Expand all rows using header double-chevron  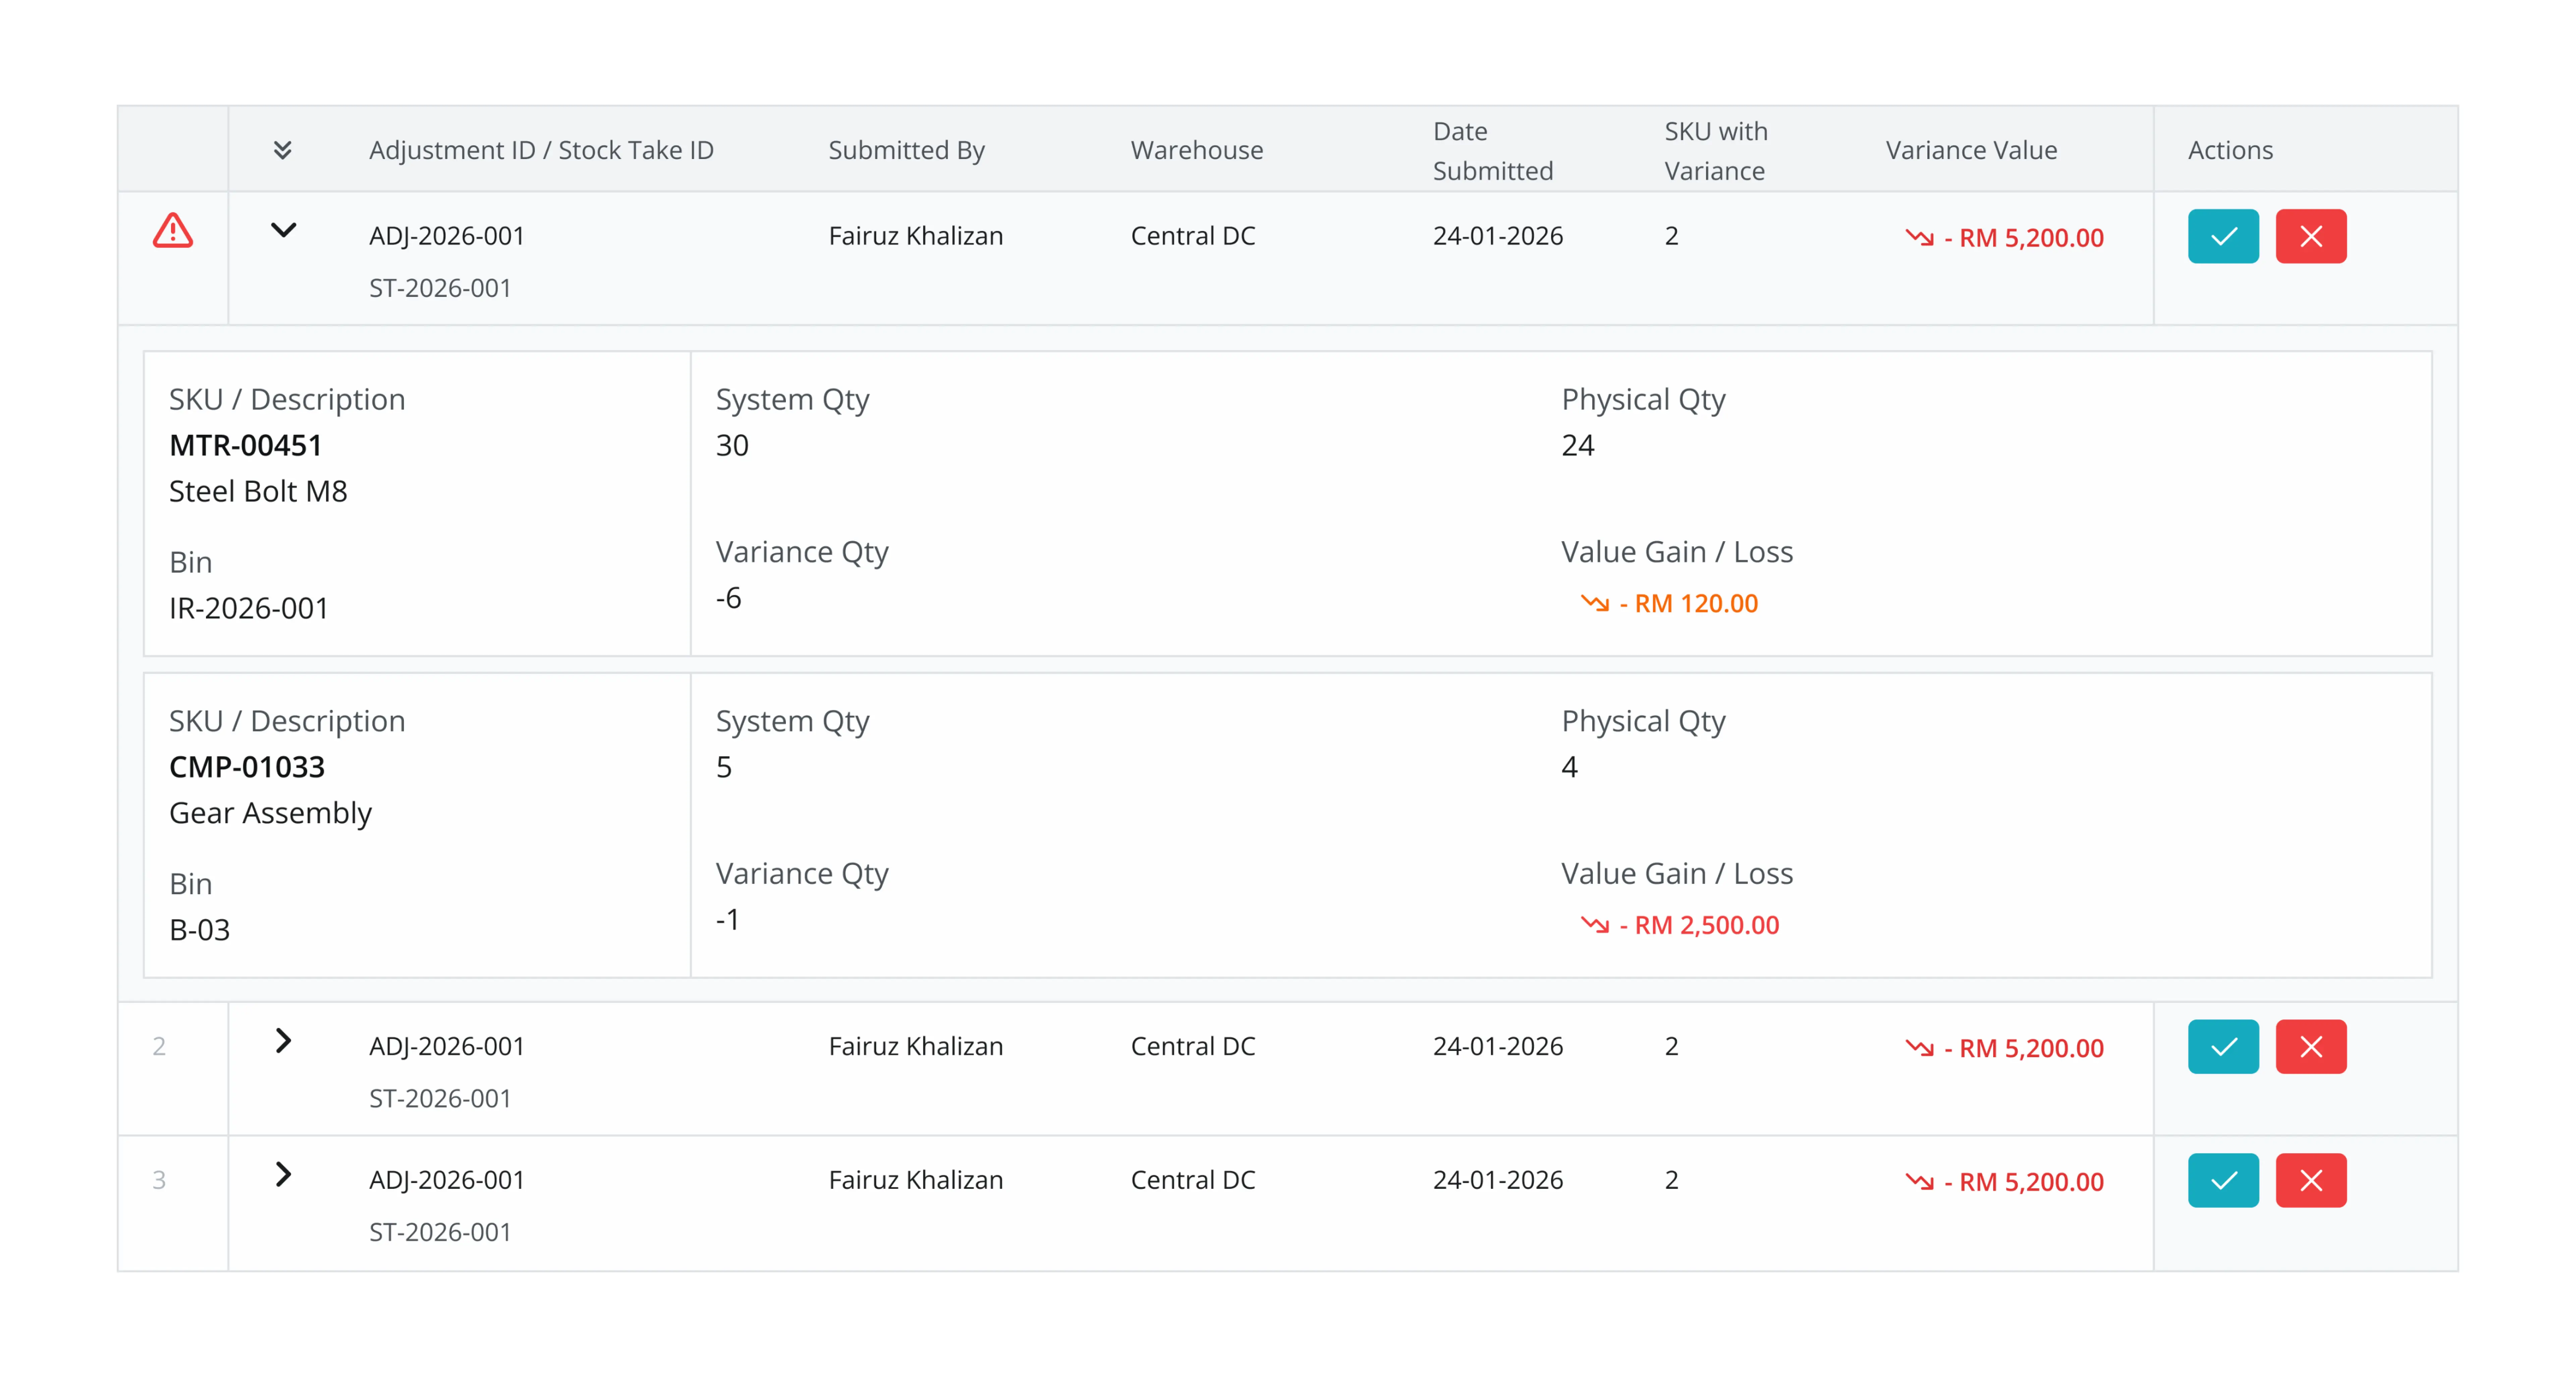pos(283,150)
